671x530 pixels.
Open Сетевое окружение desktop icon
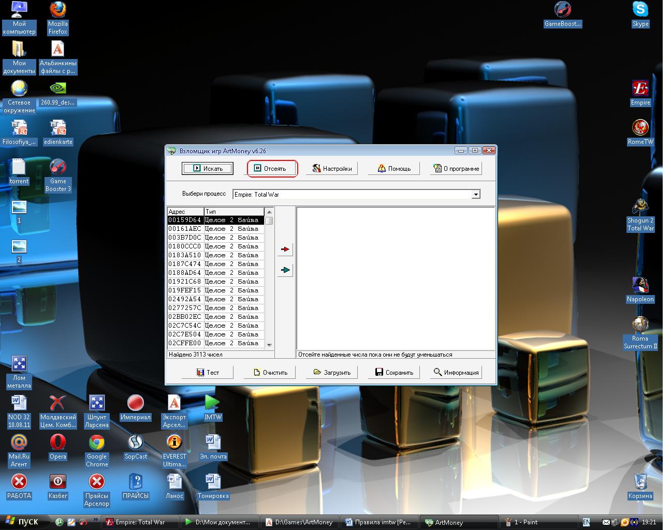(19, 97)
